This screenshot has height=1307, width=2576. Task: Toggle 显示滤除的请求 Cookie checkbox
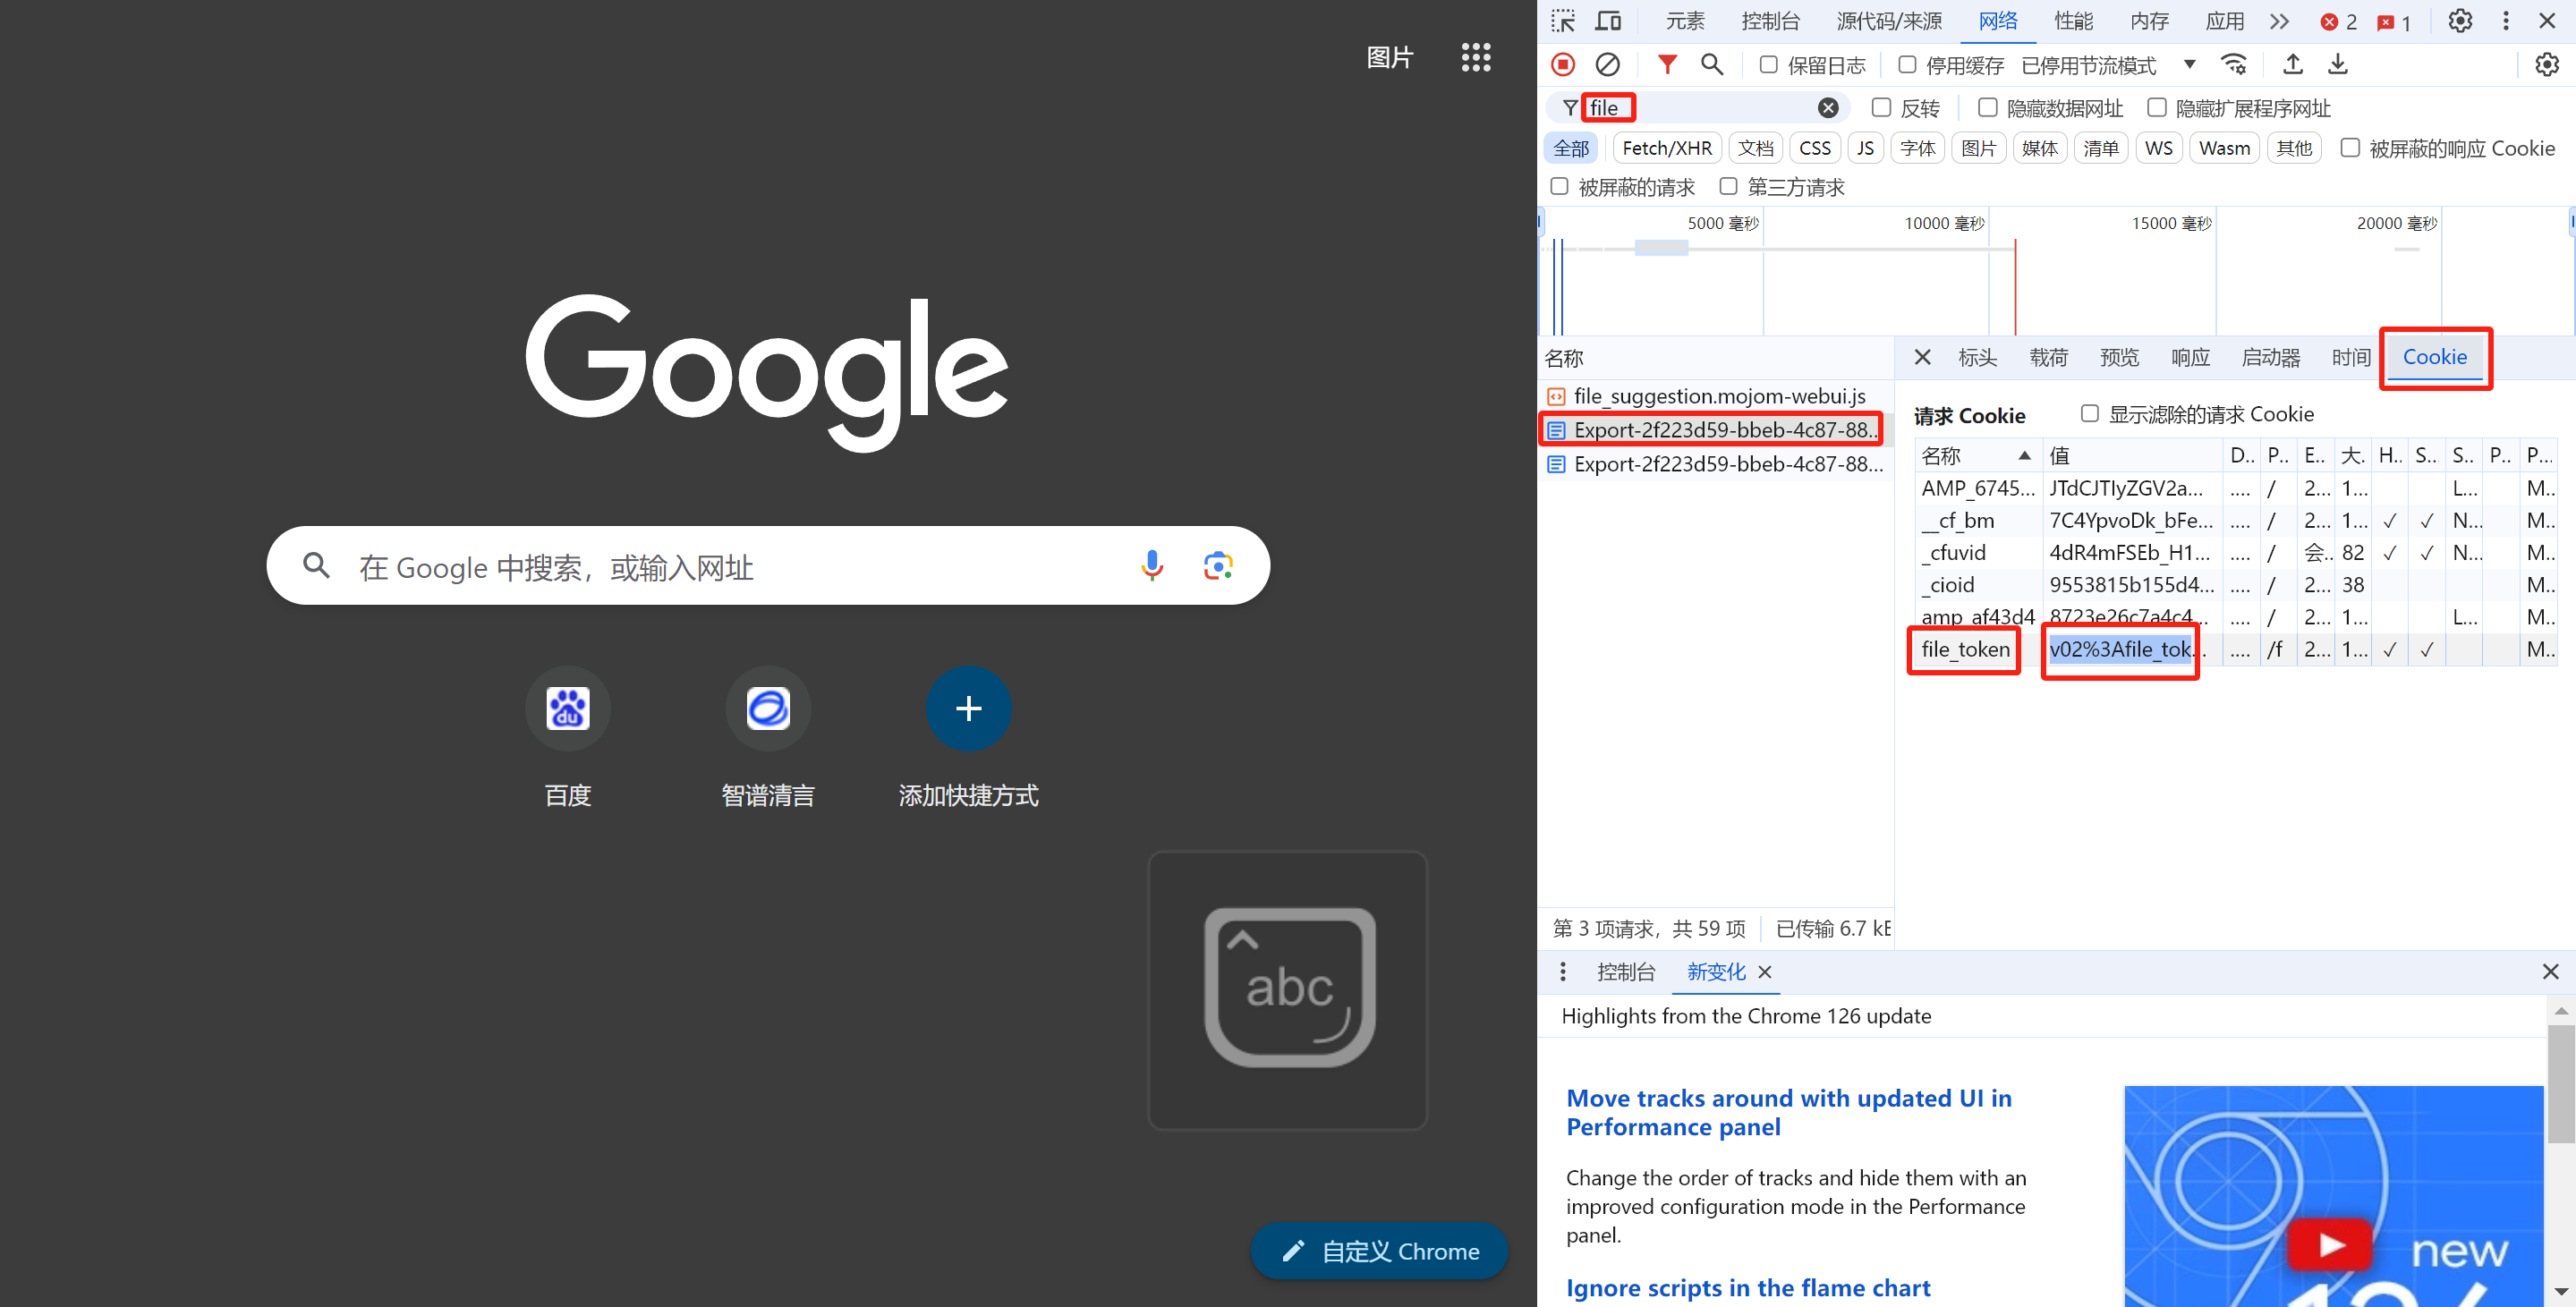click(x=2089, y=414)
